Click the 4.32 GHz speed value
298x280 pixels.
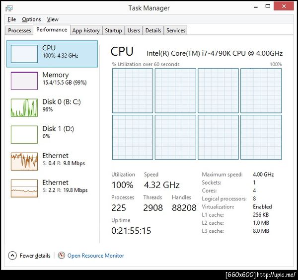pyautogui.click(x=161, y=185)
